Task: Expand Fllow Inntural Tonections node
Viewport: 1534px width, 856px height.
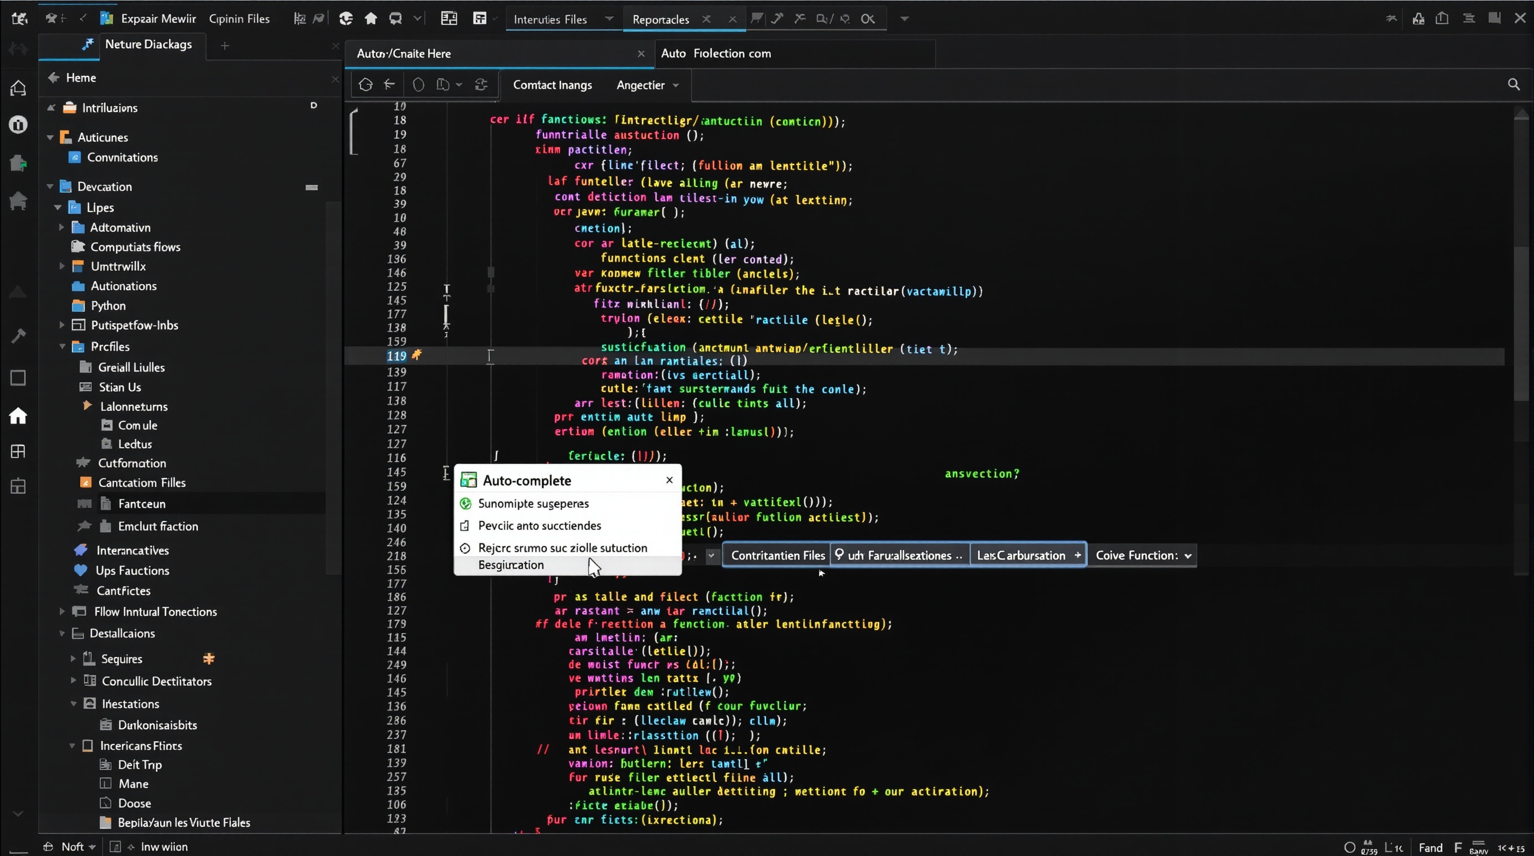Action: (x=62, y=611)
